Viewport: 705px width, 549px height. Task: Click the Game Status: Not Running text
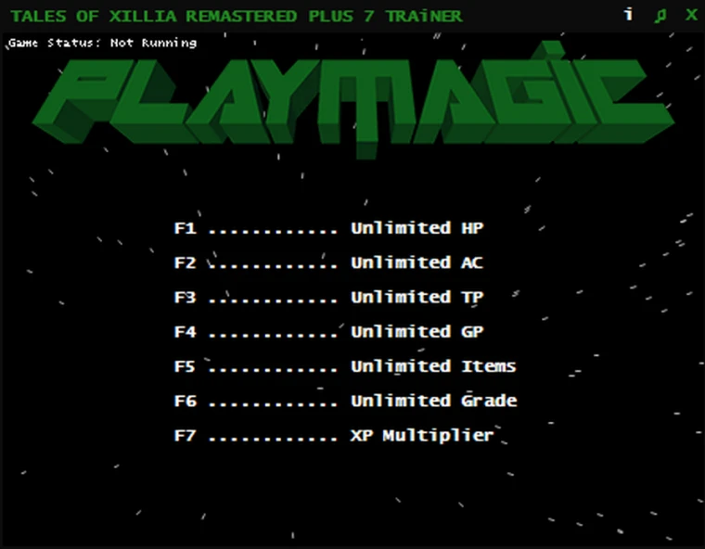(103, 44)
